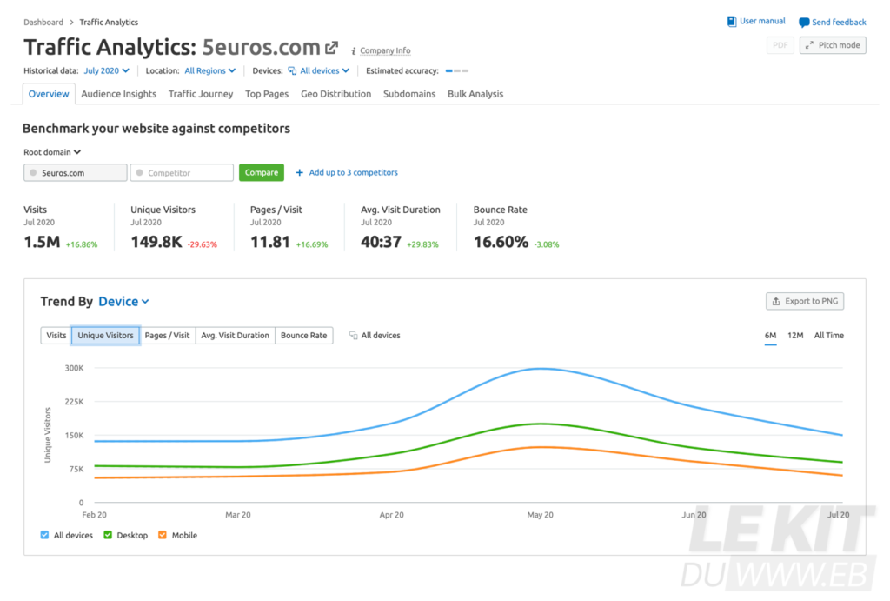
Task: Click the Pitch mode expand arrows icon
Action: click(809, 45)
